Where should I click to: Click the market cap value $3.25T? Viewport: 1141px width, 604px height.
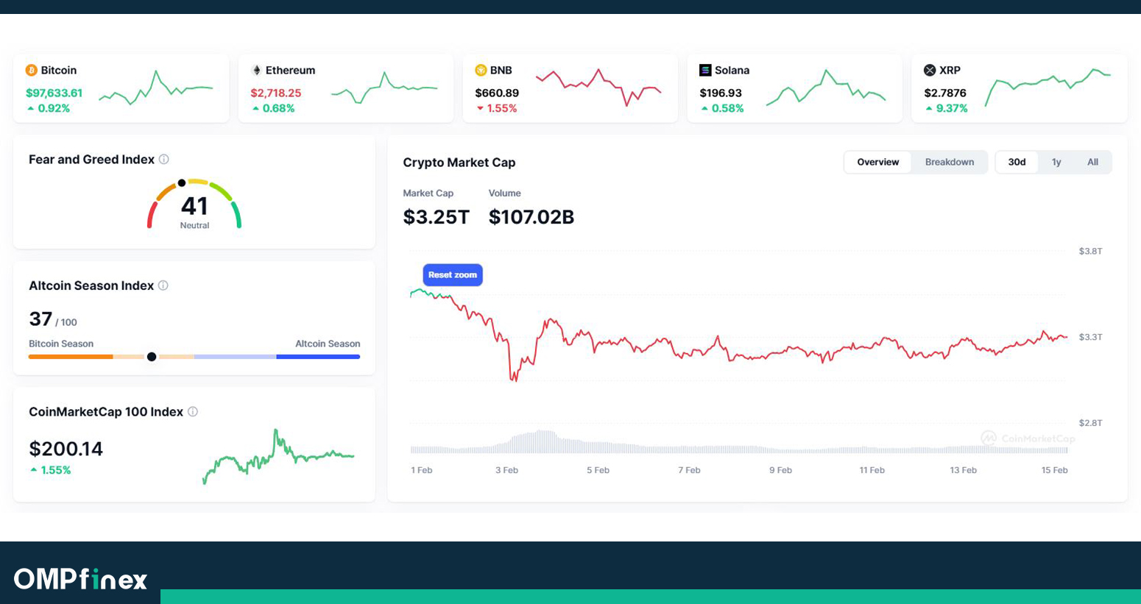pos(436,217)
